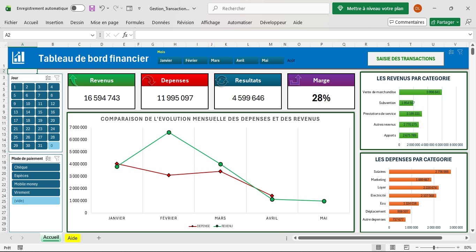
Task: Click the Save (Enregistrer) floppy disk icon
Action: coord(92,8)
